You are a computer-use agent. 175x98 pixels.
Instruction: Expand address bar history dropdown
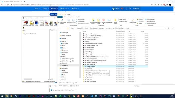(x=166, y=28)
